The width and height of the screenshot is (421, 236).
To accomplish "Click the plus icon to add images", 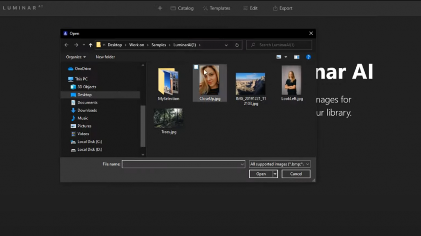I will click(160, 8).
